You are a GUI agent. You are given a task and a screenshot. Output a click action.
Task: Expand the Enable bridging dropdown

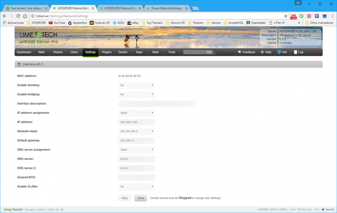point(136,94)
